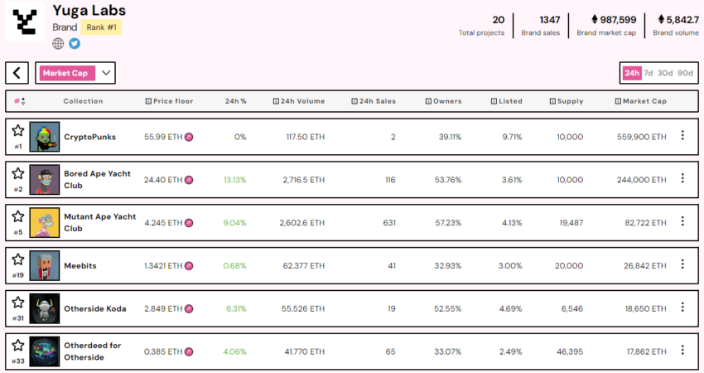
Task: Click three-dot menu for Otherside Koda
Action: click(x=682, y=308)
